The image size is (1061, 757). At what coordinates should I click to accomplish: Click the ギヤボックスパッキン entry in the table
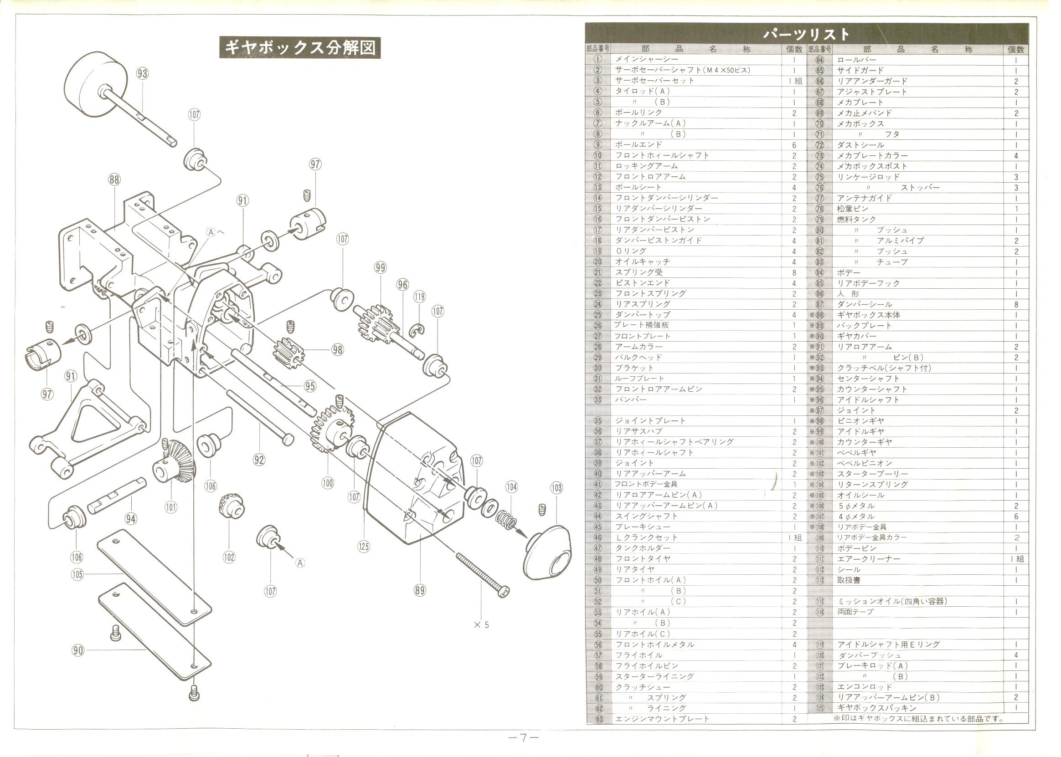point(877,708)
